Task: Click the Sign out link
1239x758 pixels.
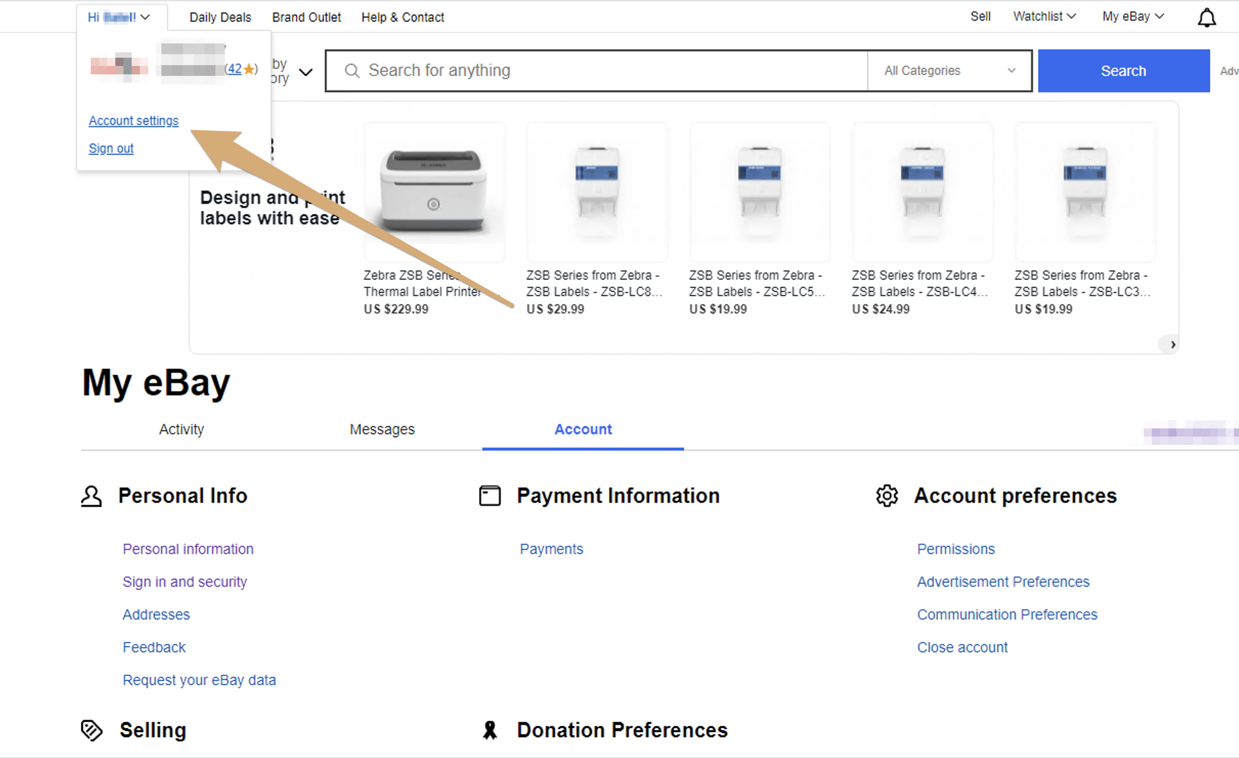Action: coord(111,149)
